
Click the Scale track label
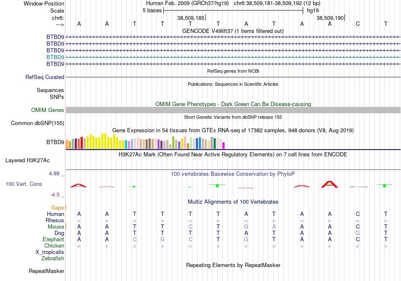point(57,11)
